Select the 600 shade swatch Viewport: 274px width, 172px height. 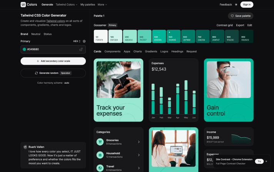click(x=188, y=36)
